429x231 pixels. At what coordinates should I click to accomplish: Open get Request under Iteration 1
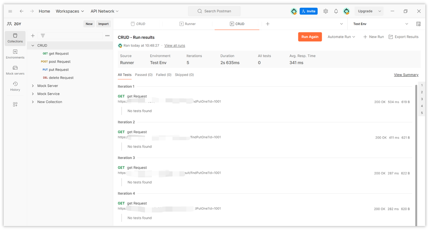coord(137,96)
